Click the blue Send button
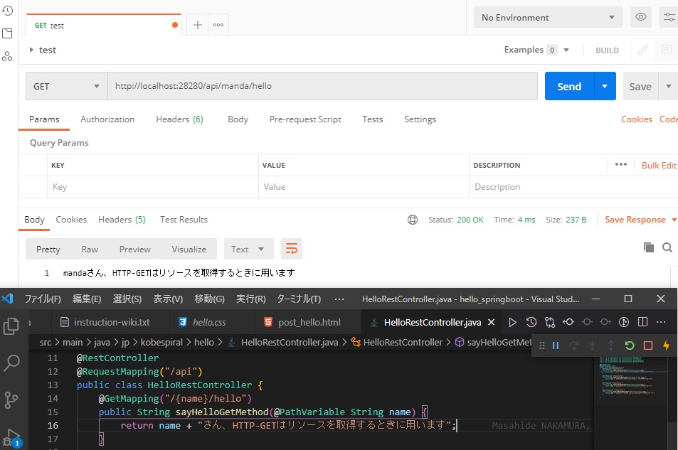 coord(568,86)
